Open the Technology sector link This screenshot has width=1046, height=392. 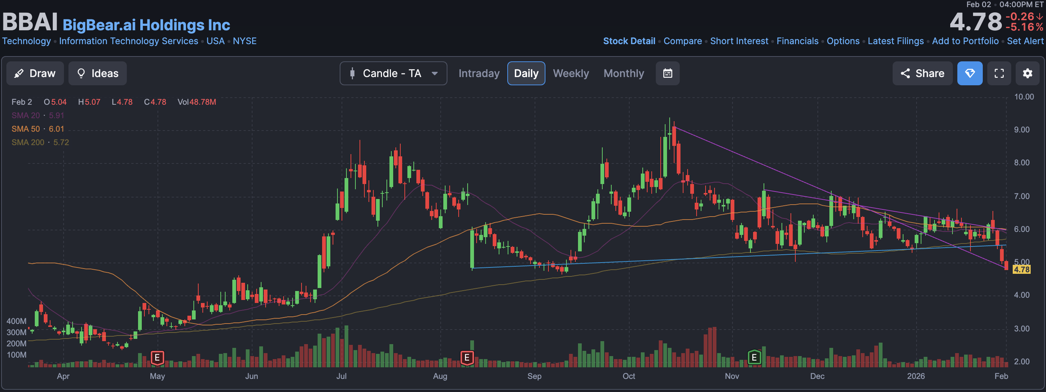tap(27, 41)
